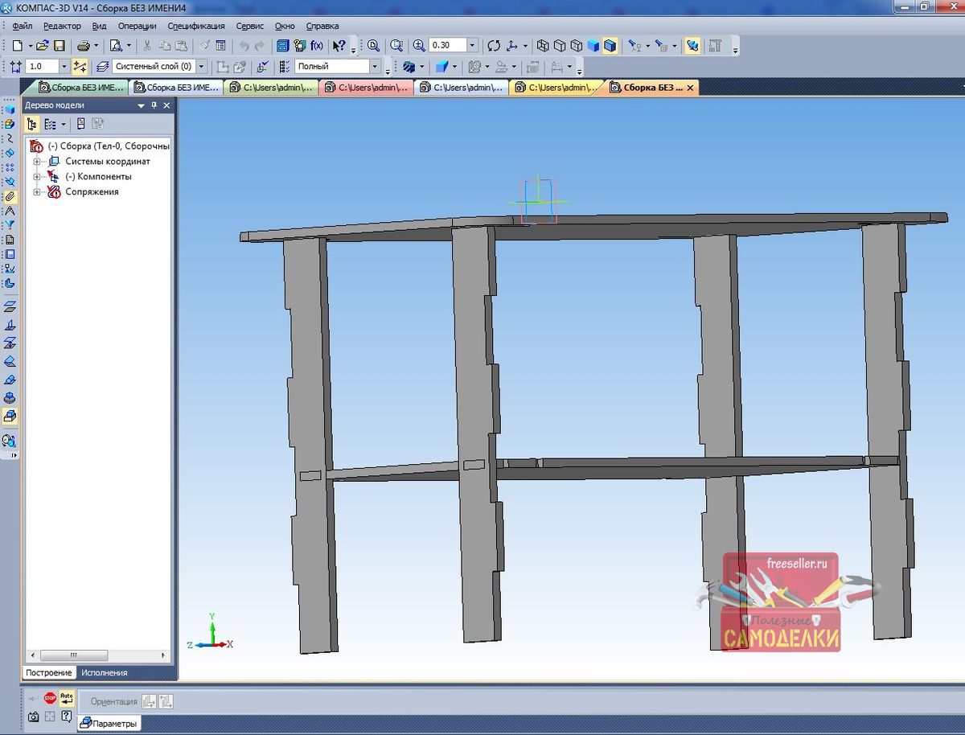The image size is (965, 735).
Task: Click the f(x) variables icon
Action: click(317, 46)
